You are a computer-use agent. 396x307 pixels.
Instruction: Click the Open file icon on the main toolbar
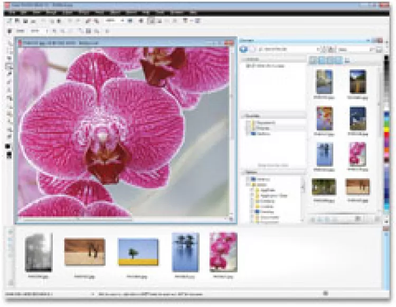pyautogui.click(x=17, y=21)
